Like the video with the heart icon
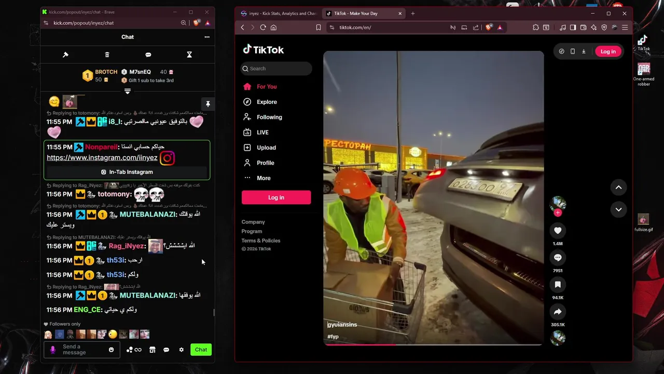 (558, 231)
